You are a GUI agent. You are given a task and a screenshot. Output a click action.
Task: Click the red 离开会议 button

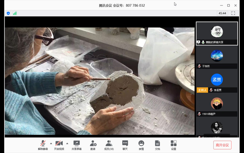[222, 145]
